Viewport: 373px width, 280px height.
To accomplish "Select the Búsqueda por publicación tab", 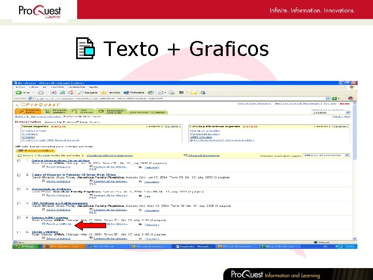I will [x=111, y=111].
